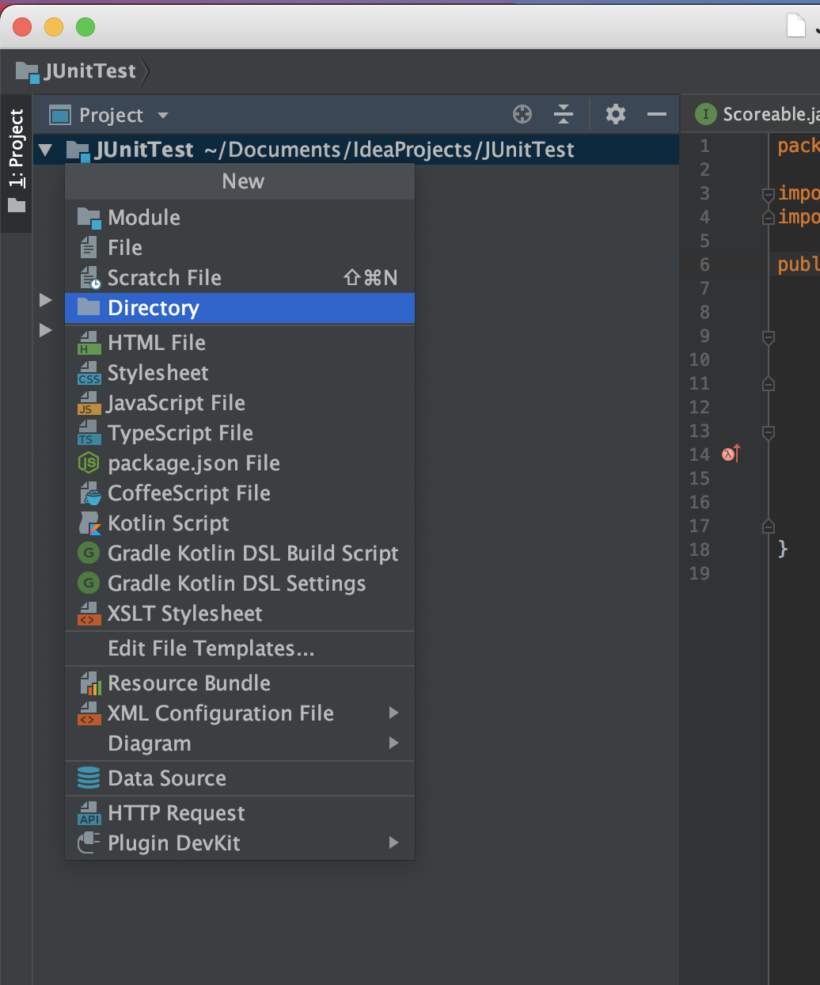This screenshot has width=820, height=985.
Task: Add a new Data Source
Action: (x=239, y=778)
